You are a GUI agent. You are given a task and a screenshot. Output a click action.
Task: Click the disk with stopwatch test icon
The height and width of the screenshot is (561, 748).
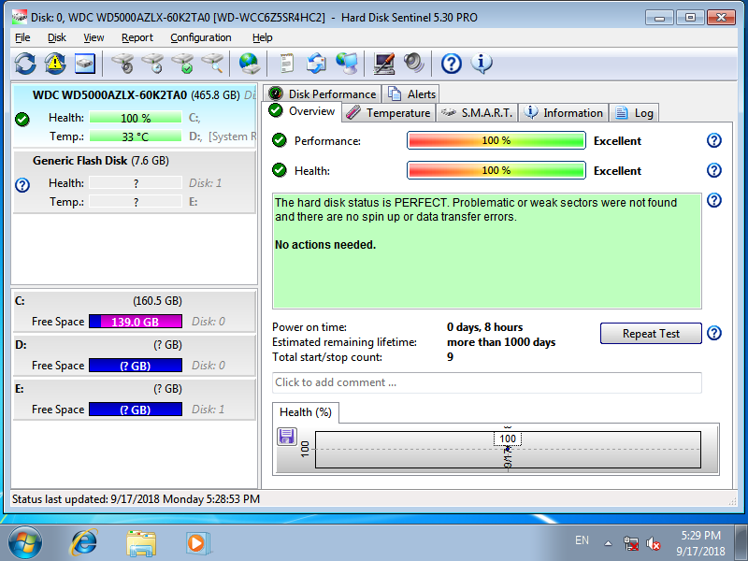point(123,64)
